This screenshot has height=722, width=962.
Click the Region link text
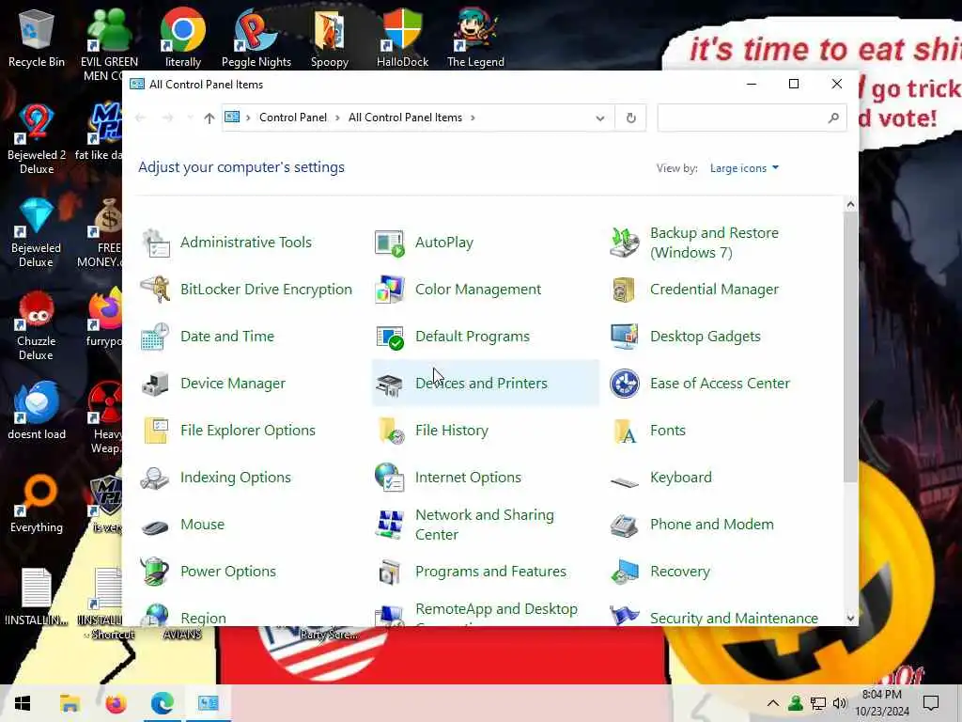(203, 618)
